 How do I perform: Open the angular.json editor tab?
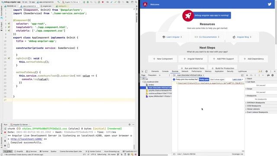47,6
